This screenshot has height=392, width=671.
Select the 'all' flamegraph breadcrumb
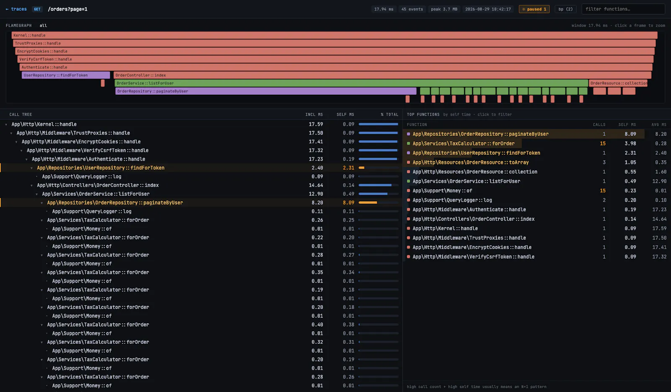point(43,26)
